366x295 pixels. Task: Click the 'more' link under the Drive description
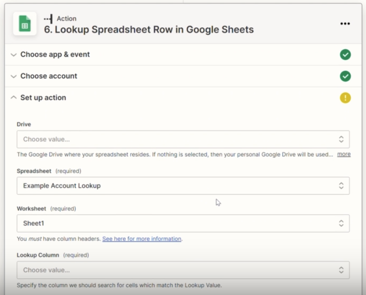[x=344, y=154]
